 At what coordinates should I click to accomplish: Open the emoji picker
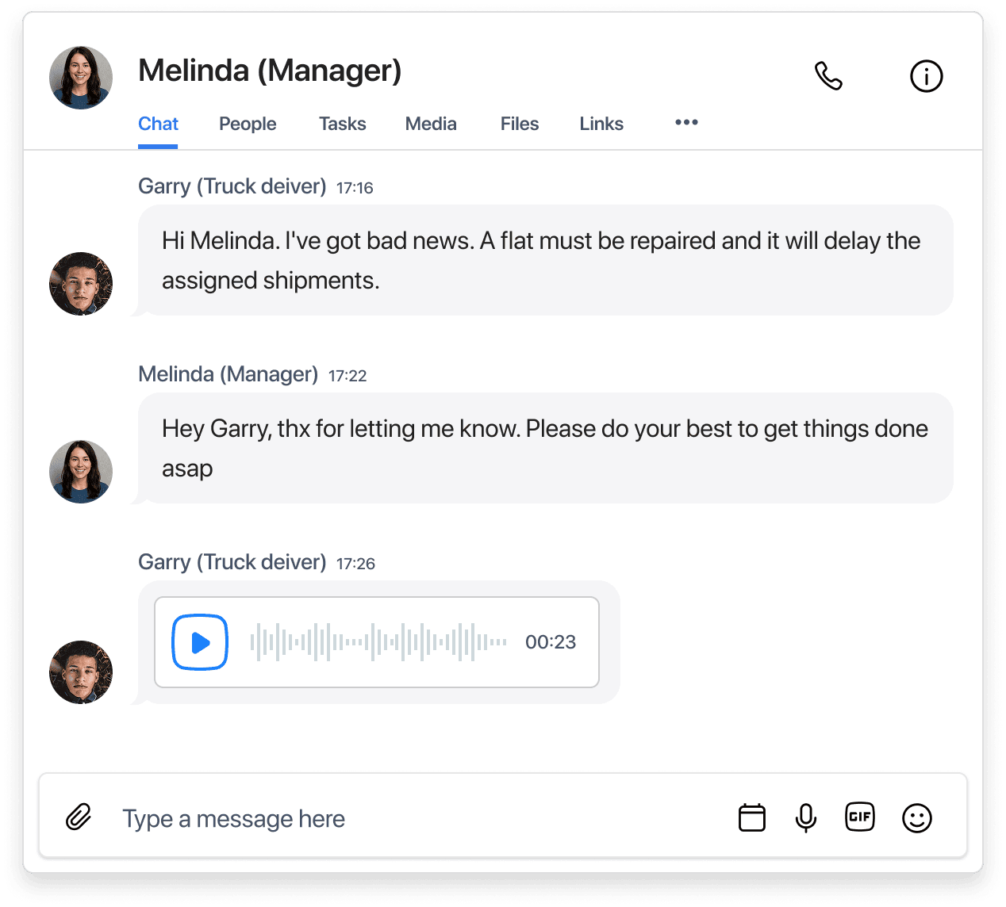917,817
